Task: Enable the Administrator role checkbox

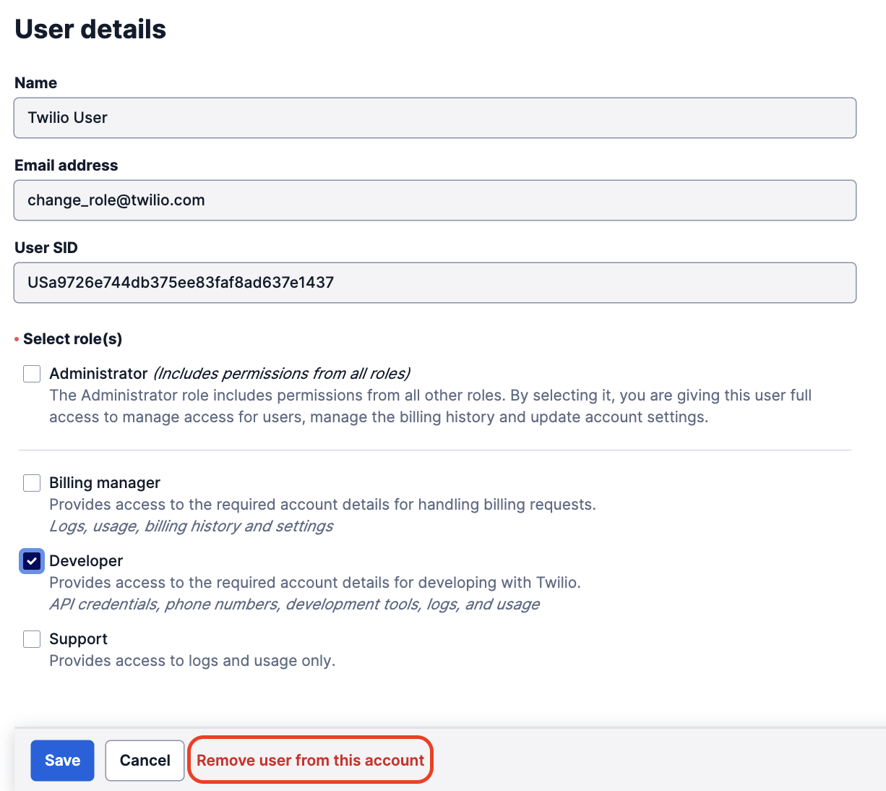Action: coord(32,374)
